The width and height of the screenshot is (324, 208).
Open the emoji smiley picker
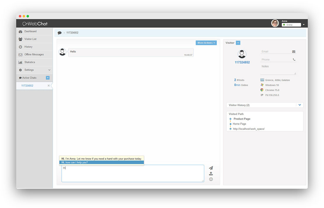point(211,179)
